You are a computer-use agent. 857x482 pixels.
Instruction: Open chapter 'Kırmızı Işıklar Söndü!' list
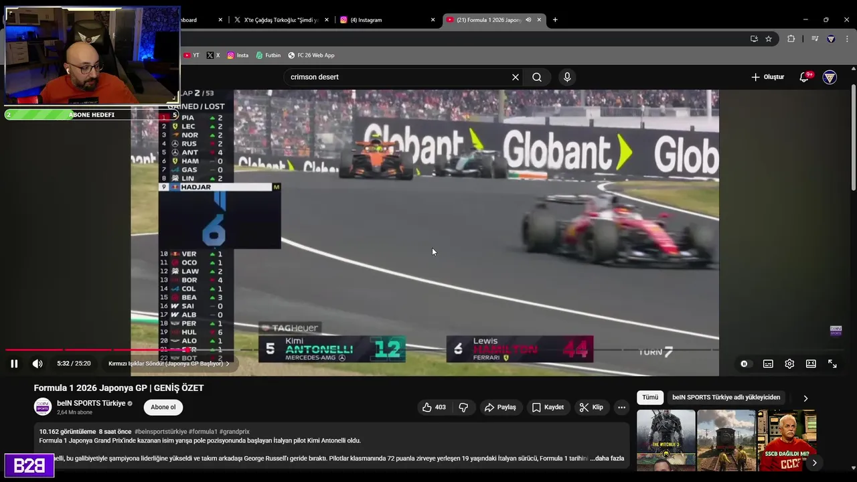[169, 364]
